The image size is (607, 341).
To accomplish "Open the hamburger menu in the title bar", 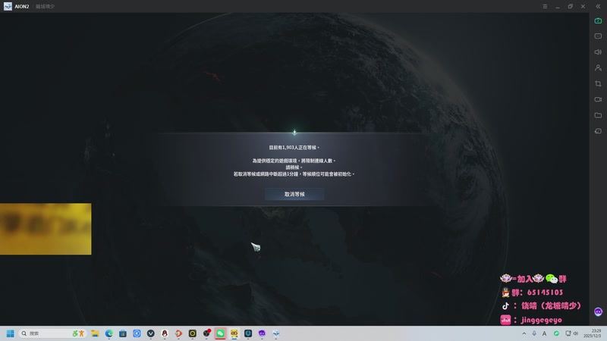I will pyautogui.click(x=545, y=7).
